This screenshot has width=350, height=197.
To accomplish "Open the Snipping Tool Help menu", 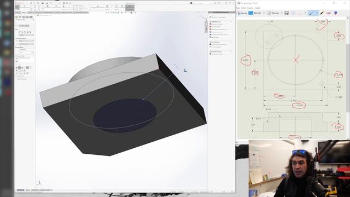I will coord(258,8).
